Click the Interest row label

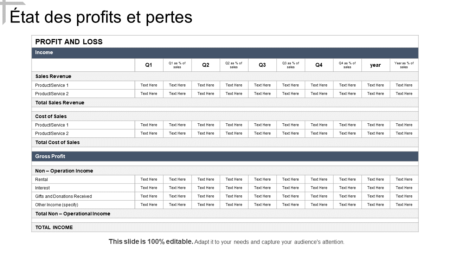pos(43,188)
